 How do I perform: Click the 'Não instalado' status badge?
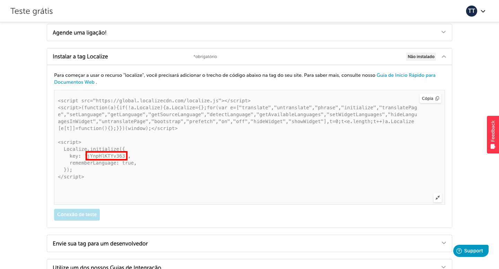pos(421,57)
